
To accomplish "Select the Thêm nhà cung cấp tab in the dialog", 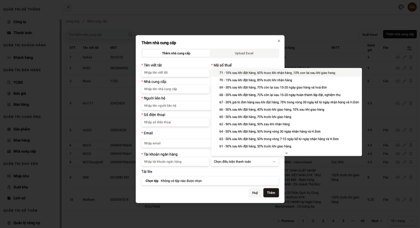I will coord(176,53).
